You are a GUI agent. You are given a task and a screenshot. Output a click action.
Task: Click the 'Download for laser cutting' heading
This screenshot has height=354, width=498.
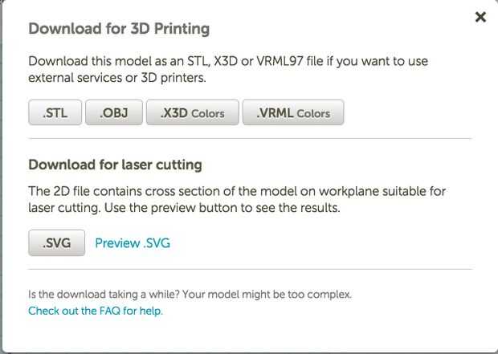point(115,165)
